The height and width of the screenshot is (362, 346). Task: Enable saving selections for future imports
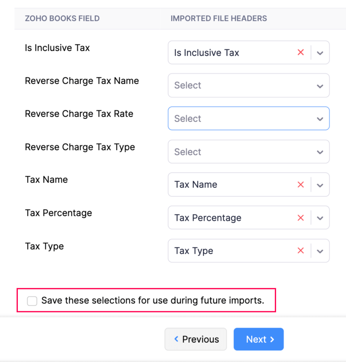(32, 301)
